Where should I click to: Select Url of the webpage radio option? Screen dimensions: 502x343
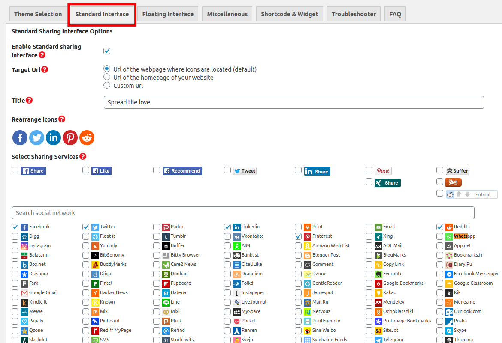pyautogui.click(x=107, y=69)
